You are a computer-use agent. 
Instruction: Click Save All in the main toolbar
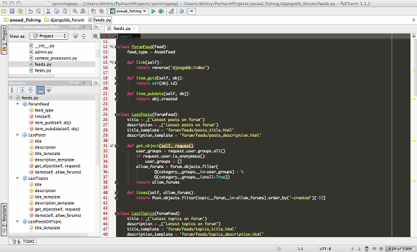pyautogui.click(x=12, y=11)
